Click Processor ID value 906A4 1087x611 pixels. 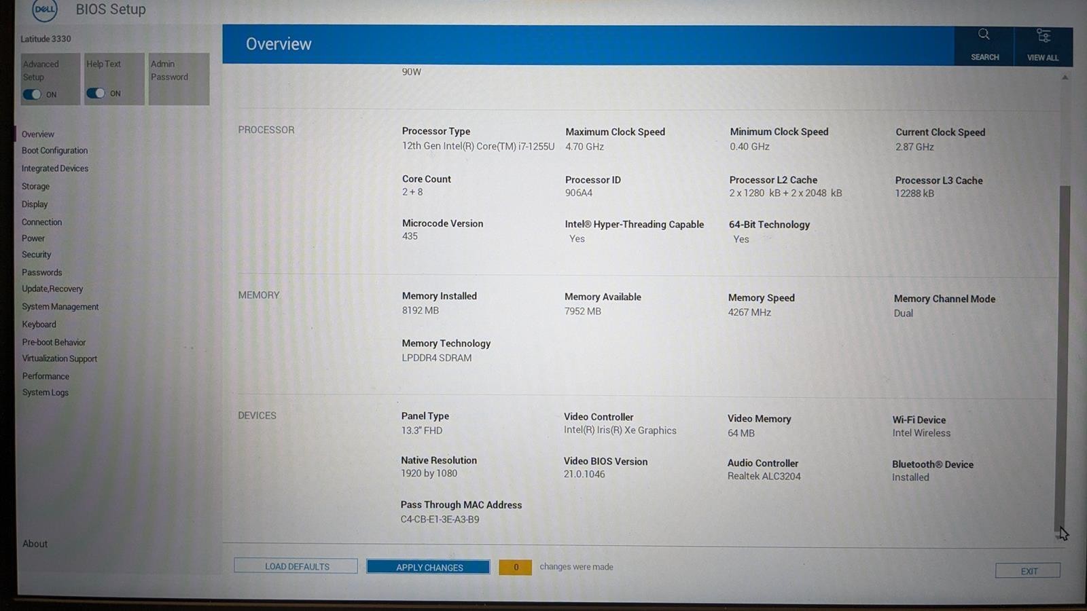pyautogui.click(x=579, y=193)
